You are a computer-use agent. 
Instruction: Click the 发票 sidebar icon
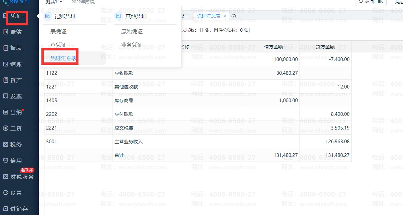pyautogui.click(x=5, y=96)
